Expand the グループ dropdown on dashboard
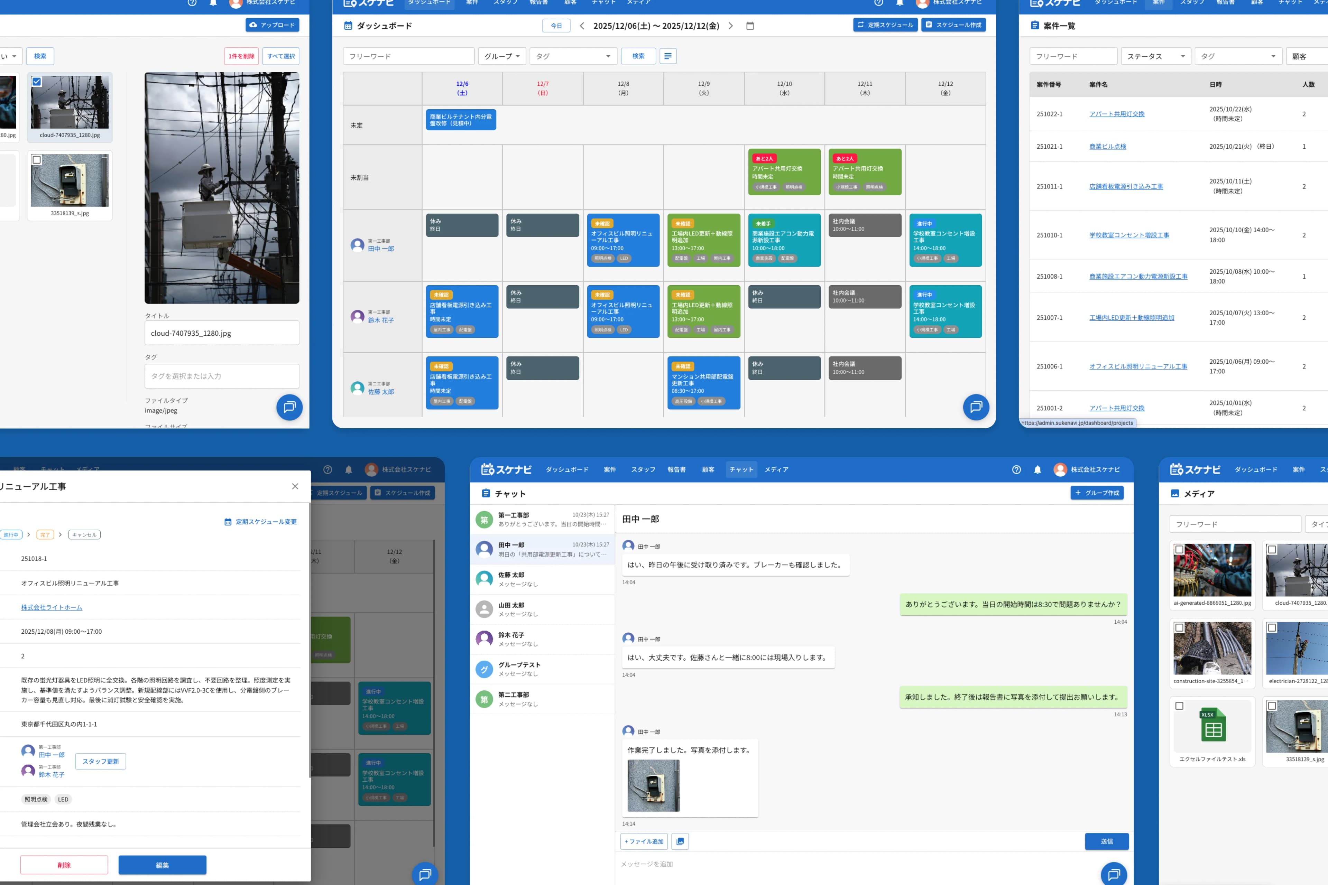The height and width of the screenshot is (885, 1328). (x=502, y=56)
